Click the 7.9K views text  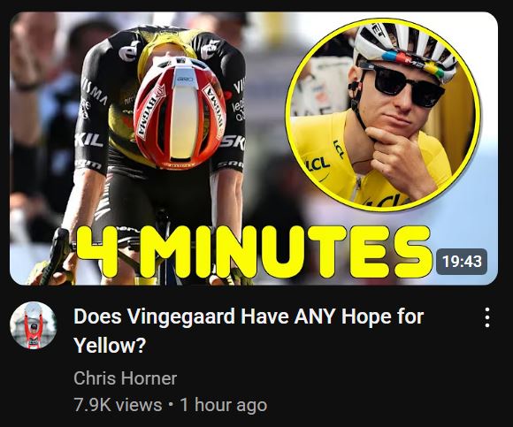pyautogui.click(x=118, y=405)
